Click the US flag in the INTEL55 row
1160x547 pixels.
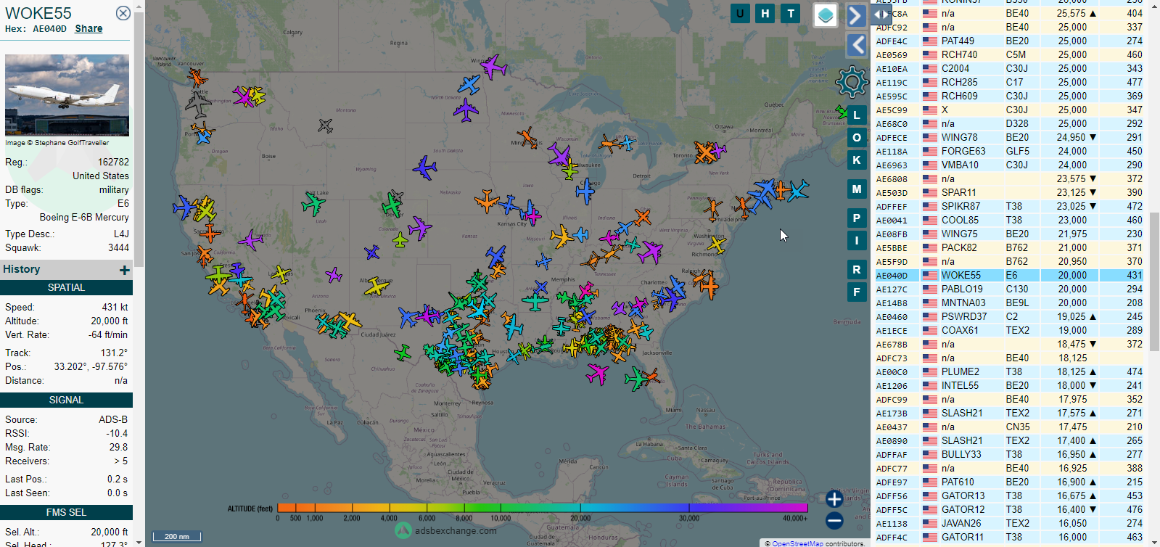click(929, 386)
